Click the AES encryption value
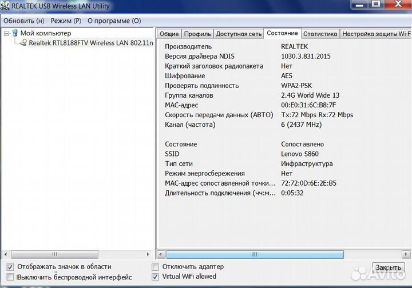This screenshot has height=288, width=412. [x=287, y=76]
